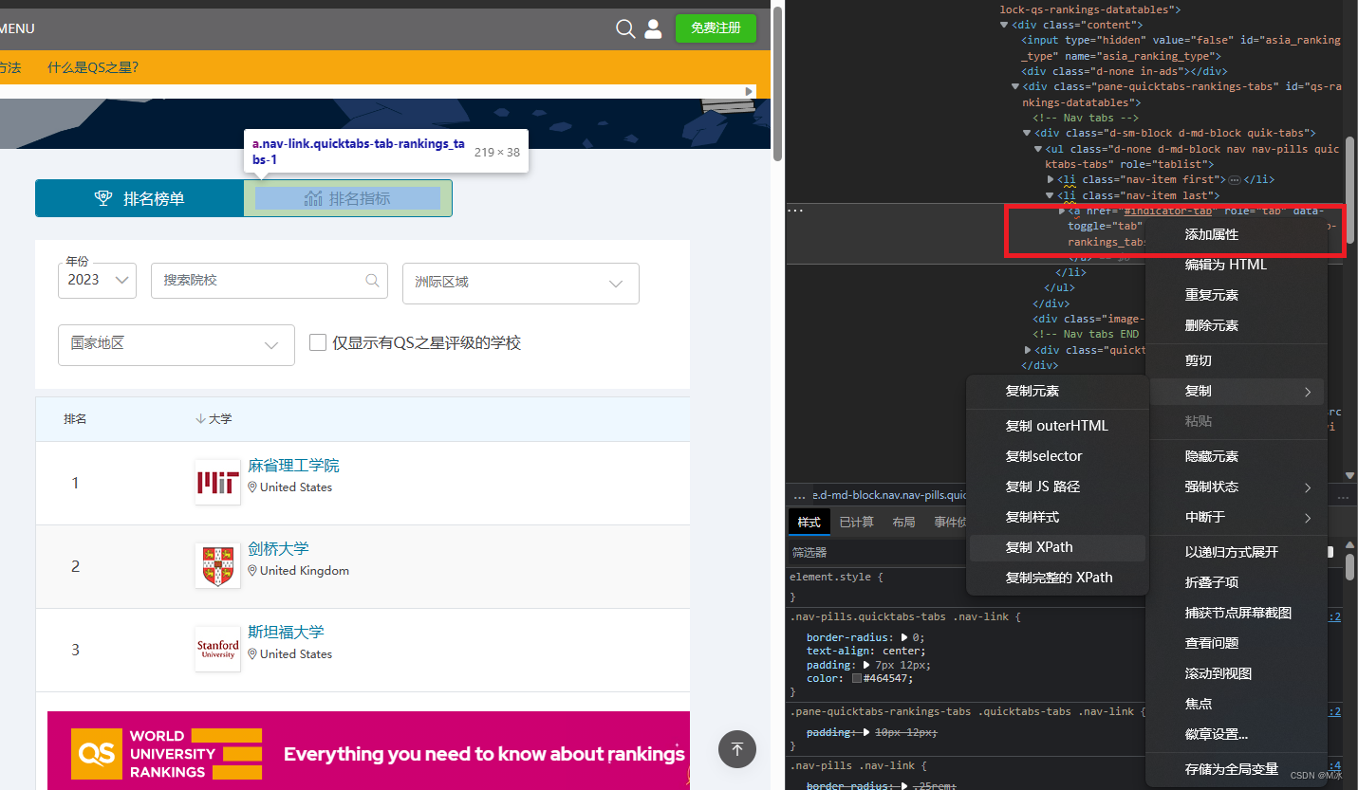The width and height of the screenshot is (1358, 790).
Task: Open the 样式 styles tab
Action: click(x=809, y=522)
